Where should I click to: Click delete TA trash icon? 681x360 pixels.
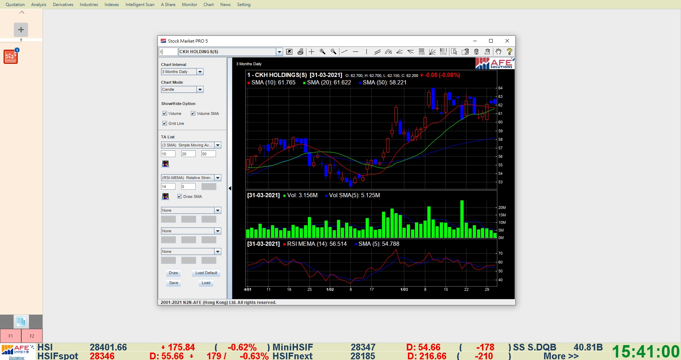(x=476, y=52)
